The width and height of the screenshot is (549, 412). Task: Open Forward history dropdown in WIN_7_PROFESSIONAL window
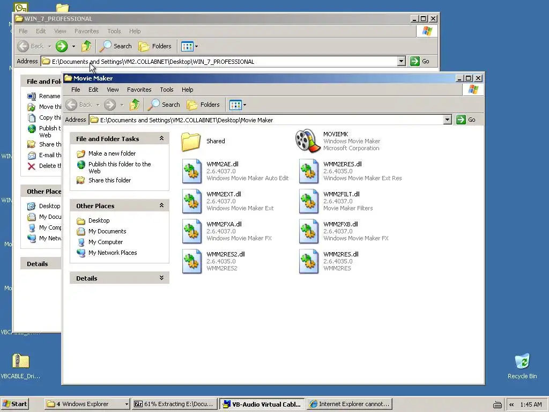73,46
